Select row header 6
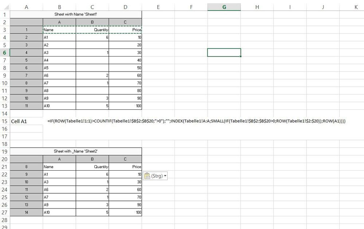 click(5, 53)
